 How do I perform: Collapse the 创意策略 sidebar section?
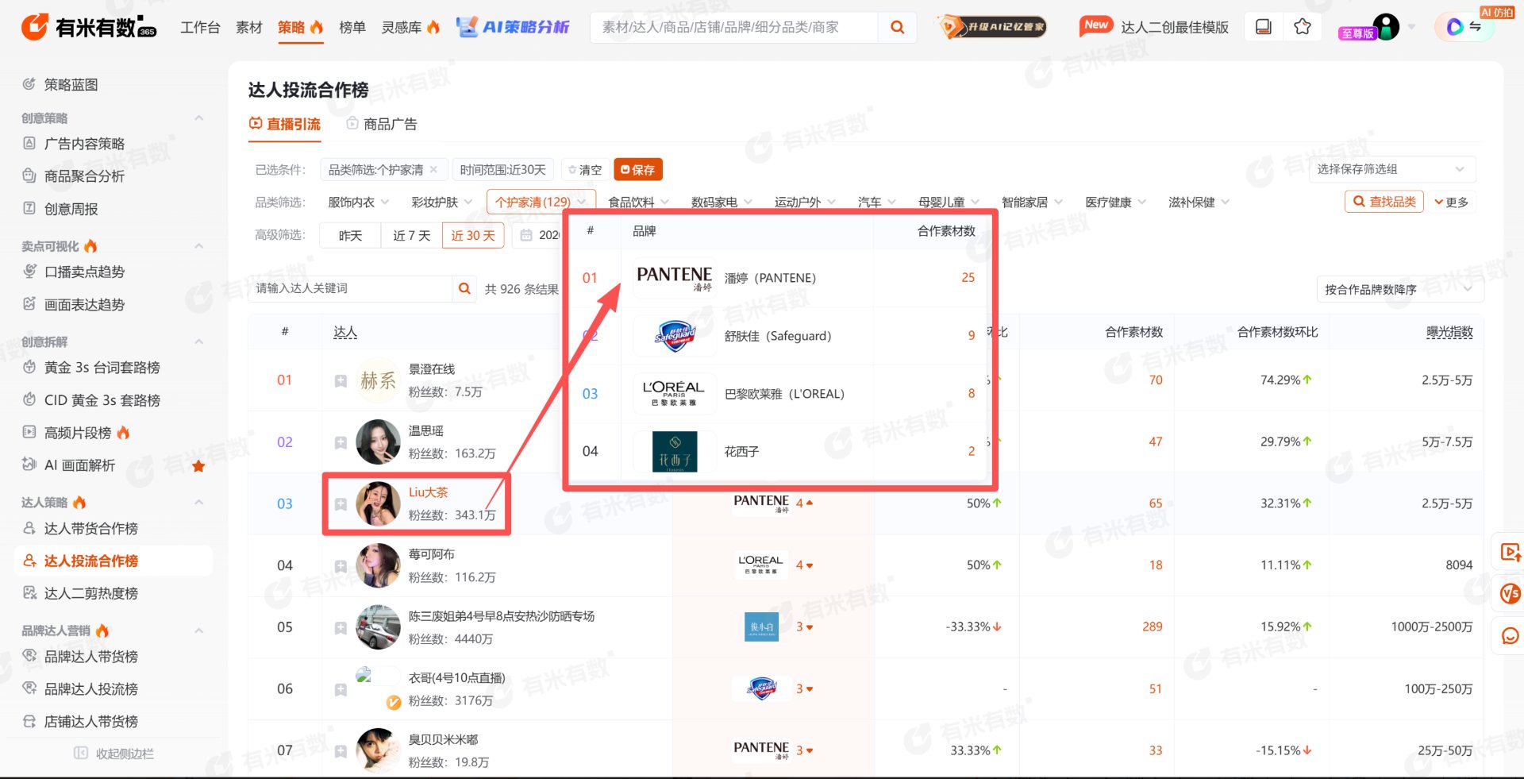tap(199, 118)
